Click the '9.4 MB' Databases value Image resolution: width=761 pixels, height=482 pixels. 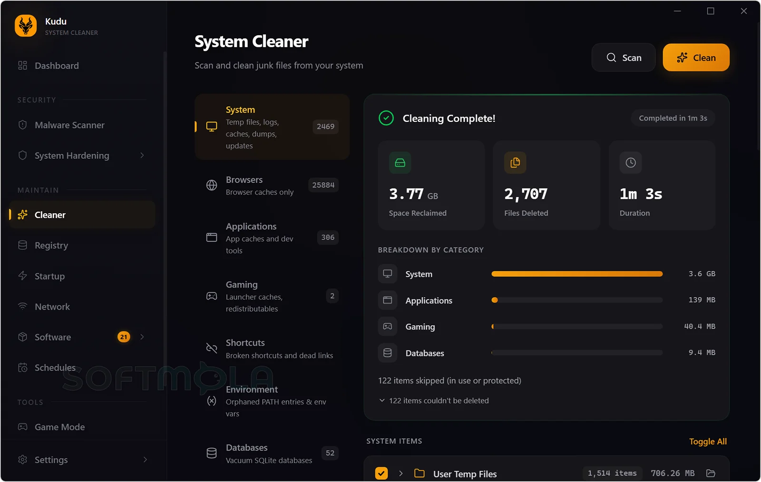[702, 353]
